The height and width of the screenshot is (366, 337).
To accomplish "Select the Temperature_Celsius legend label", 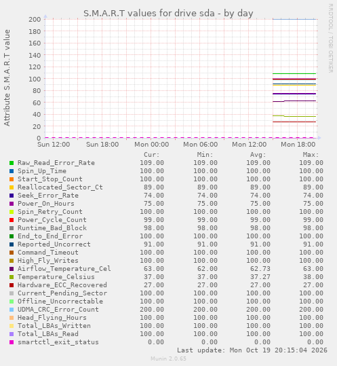I will click(x=56, y=277).
